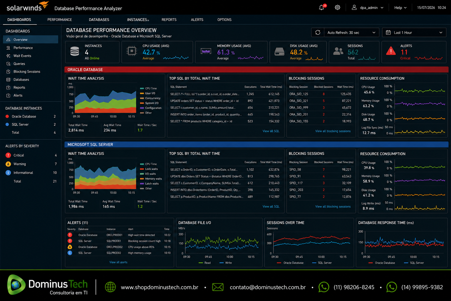This screenshot has width=451, height=301.
Task: Click Warning severity icon in sidebar
Action: [8, 164]
